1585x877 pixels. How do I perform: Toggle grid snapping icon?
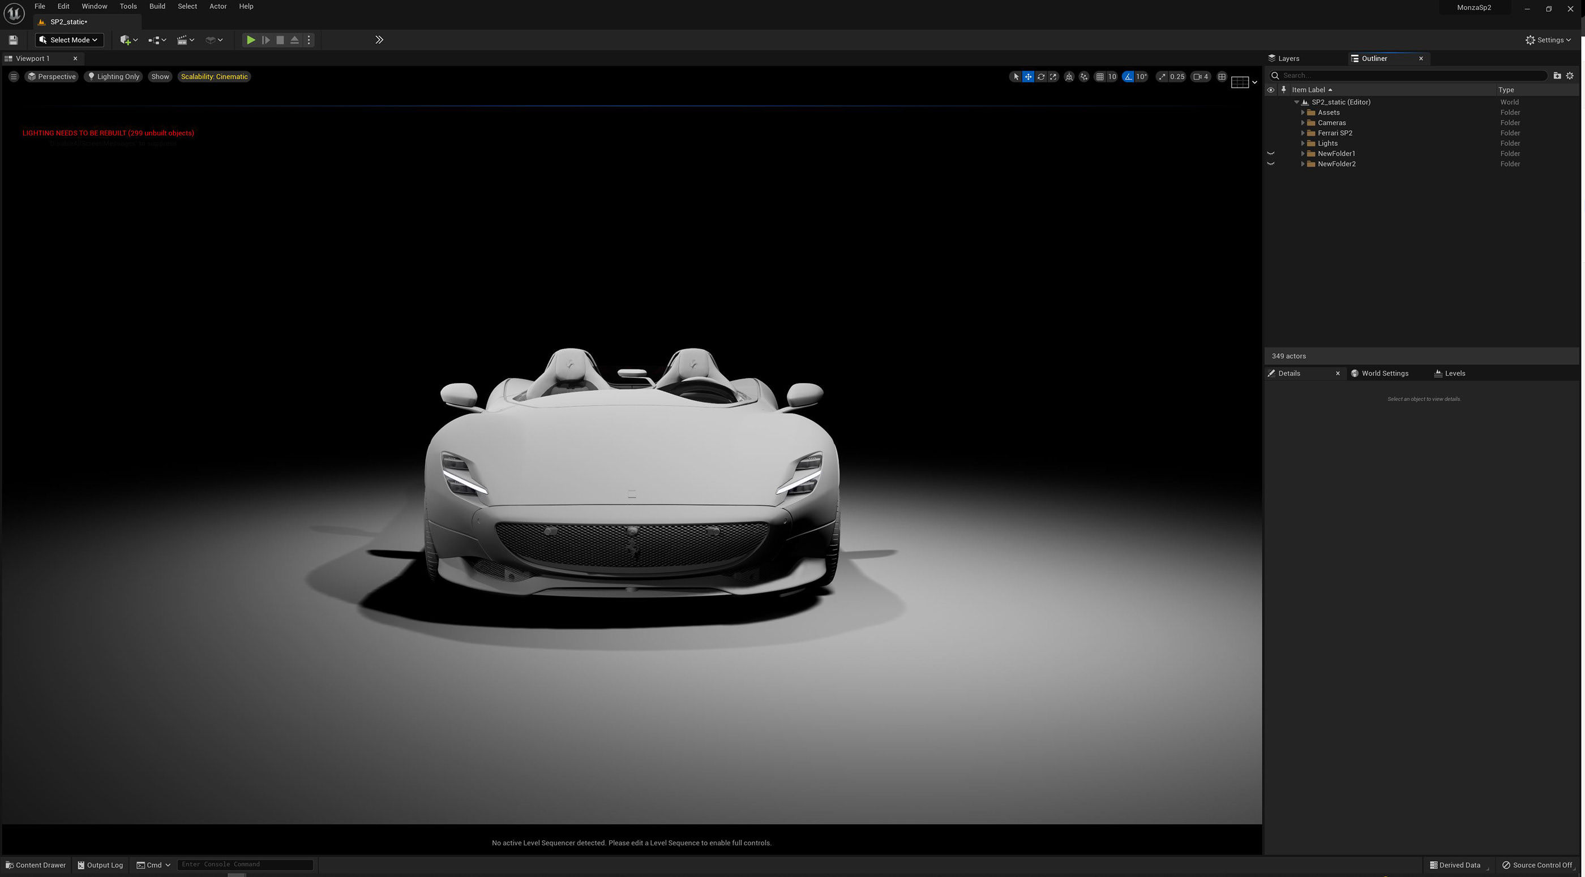coord(1099,77)
